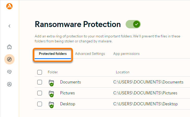Collapse sidebar with back arrow
Viewport: 190px width, 117px height.
pos(9,26)
